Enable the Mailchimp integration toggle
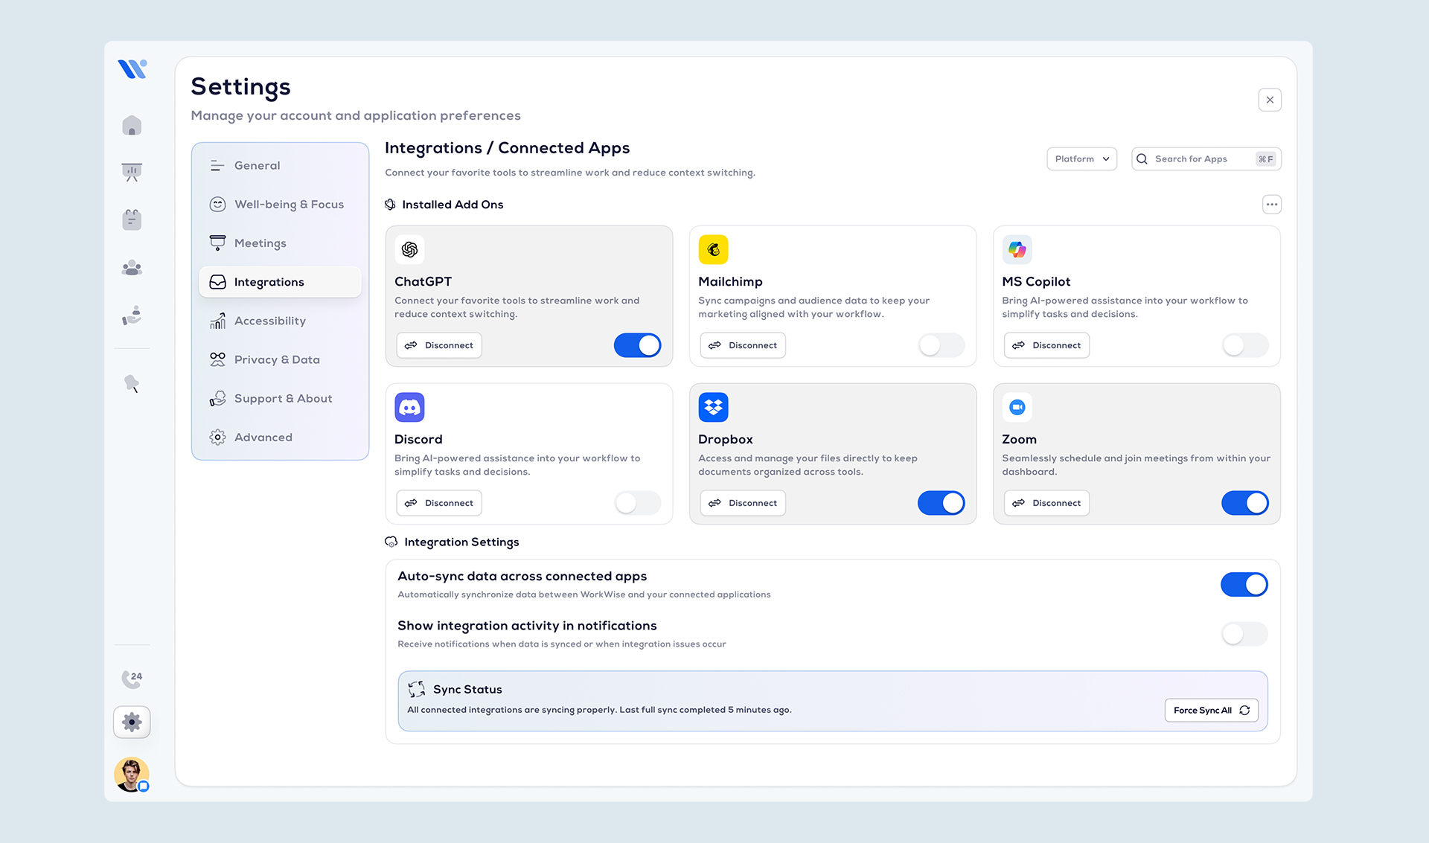Screen dimensions: 1429x843 (x=941, y=344)
